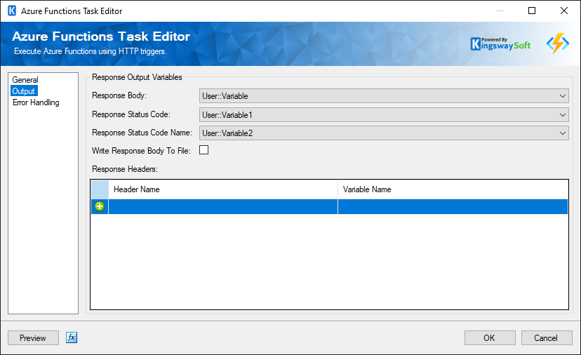The width and height of the screenshot is (581, 355).
Task: Switch to the General page
Action: [x=25, y=80]
